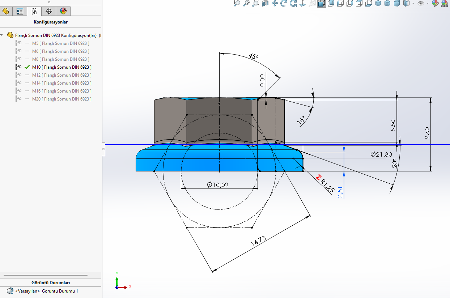The height and width of the screenshot is (298, 450).
Task: Select the Front view cube
Action: click(321, 4)
